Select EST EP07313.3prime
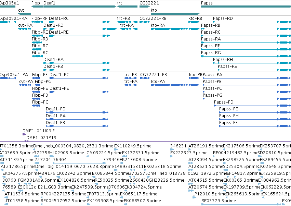The height and width of the screenshot is (206, 291). pos(88,197)
